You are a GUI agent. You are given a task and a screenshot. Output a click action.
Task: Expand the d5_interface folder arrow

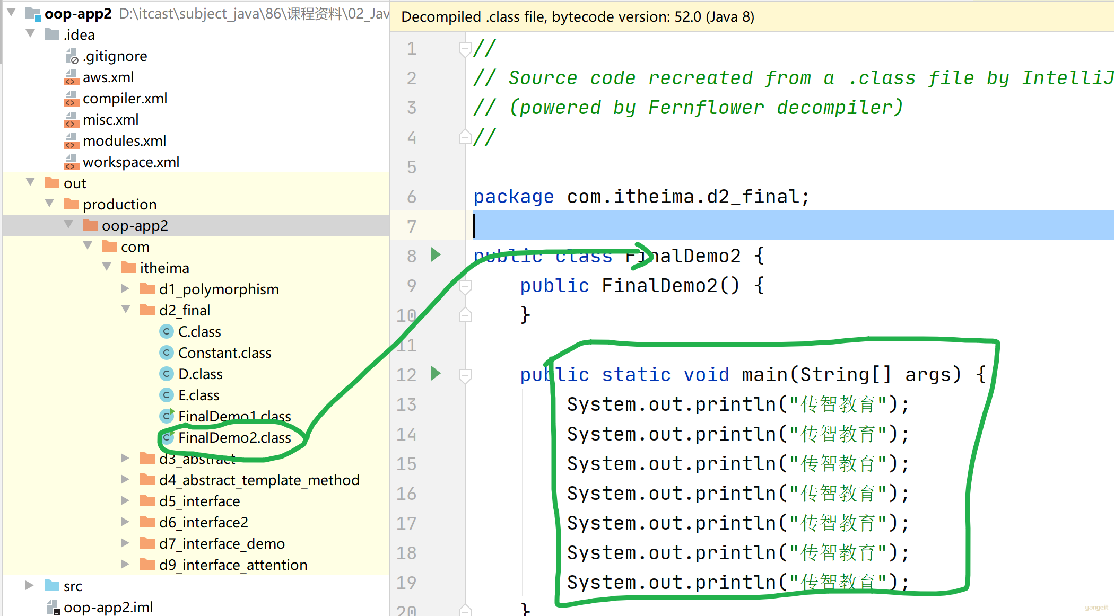(x=125, y=500)
